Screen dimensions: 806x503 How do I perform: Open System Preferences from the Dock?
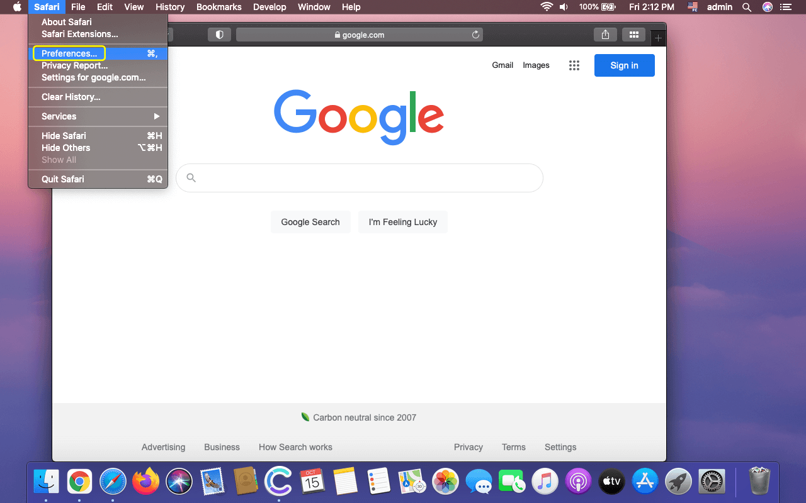712,481
